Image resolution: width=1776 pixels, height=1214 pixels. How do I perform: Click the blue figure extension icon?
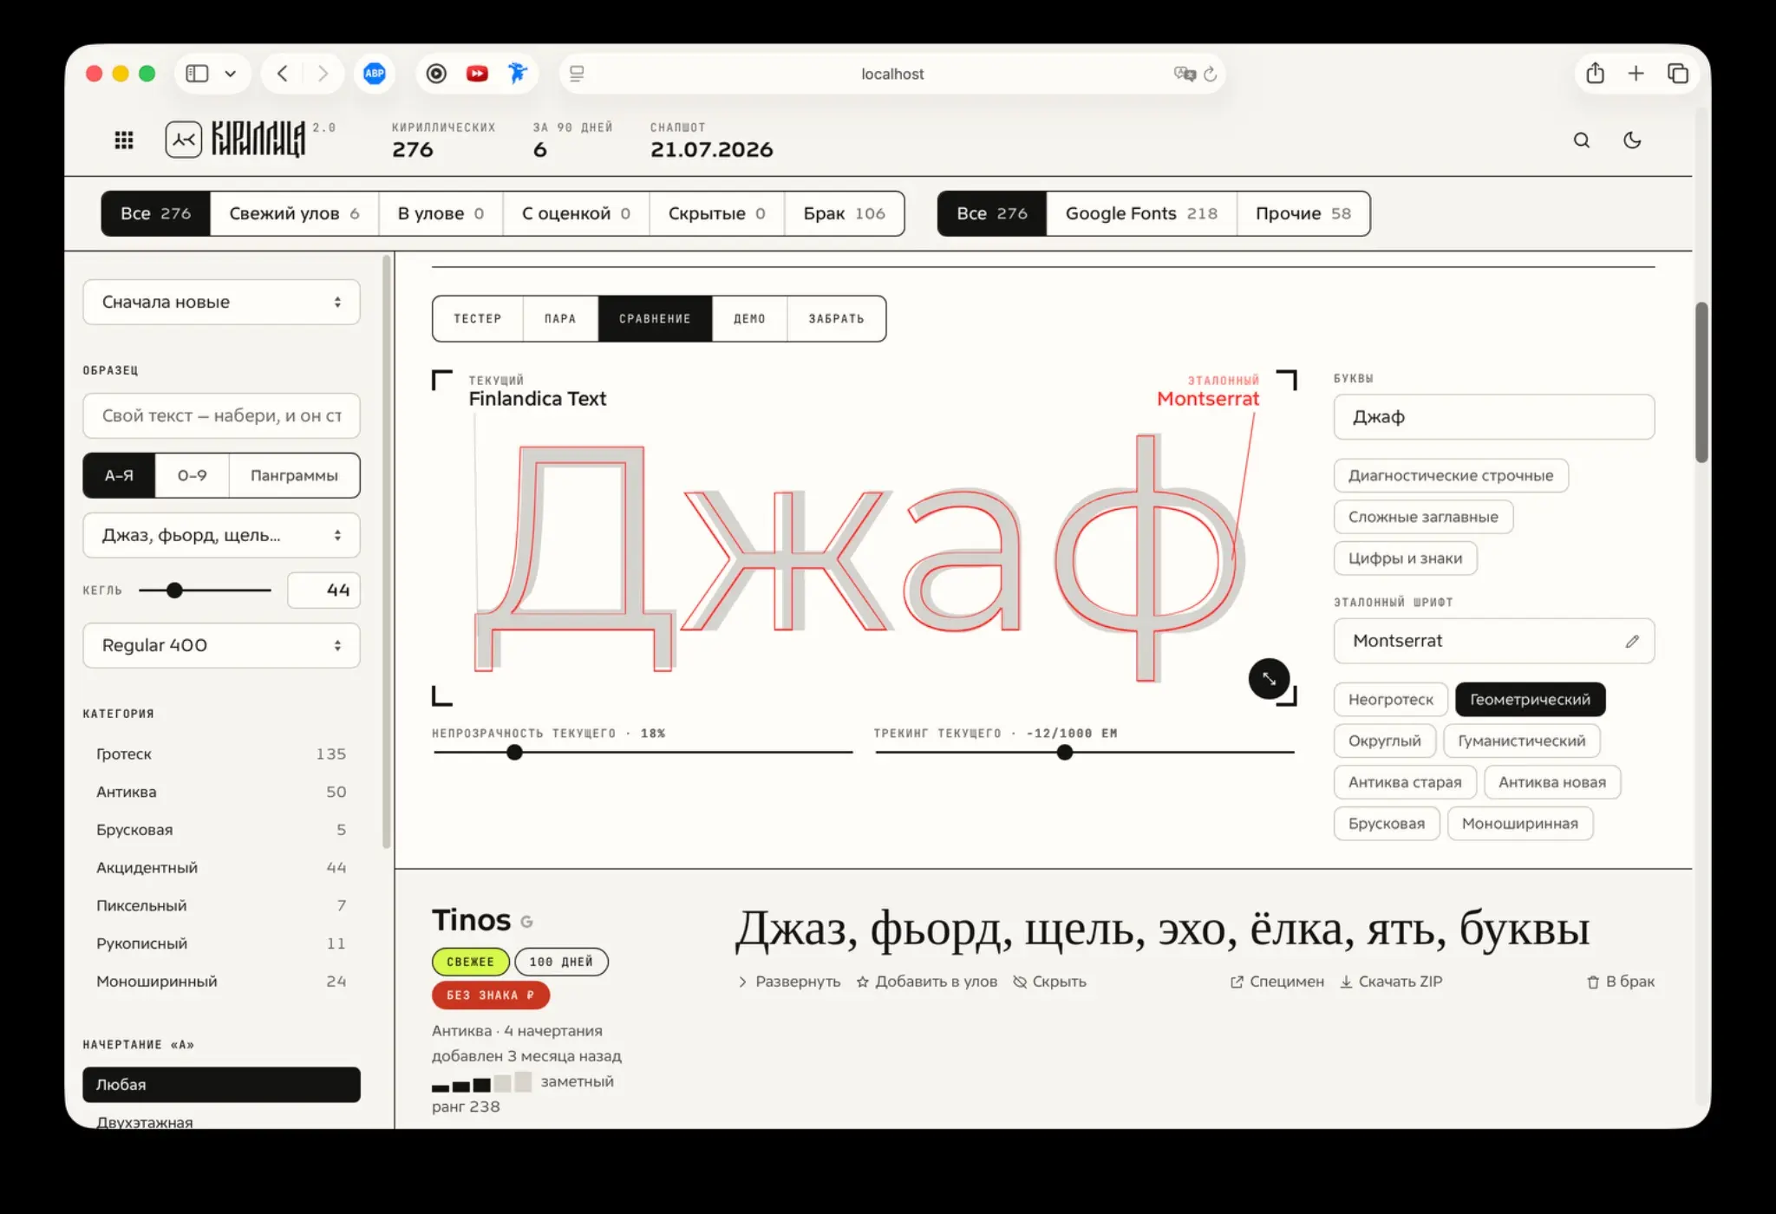coord(518,73)
